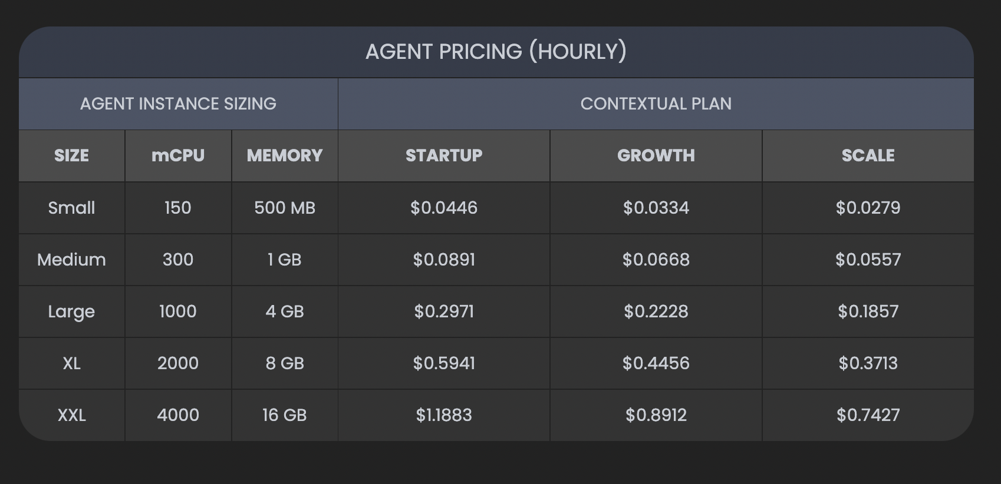The image size is (1001, 484).
Task: Click the Small size row label
Action: 71,208
